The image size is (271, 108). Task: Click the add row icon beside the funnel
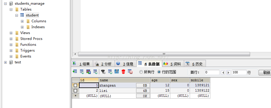click(110, 72)
